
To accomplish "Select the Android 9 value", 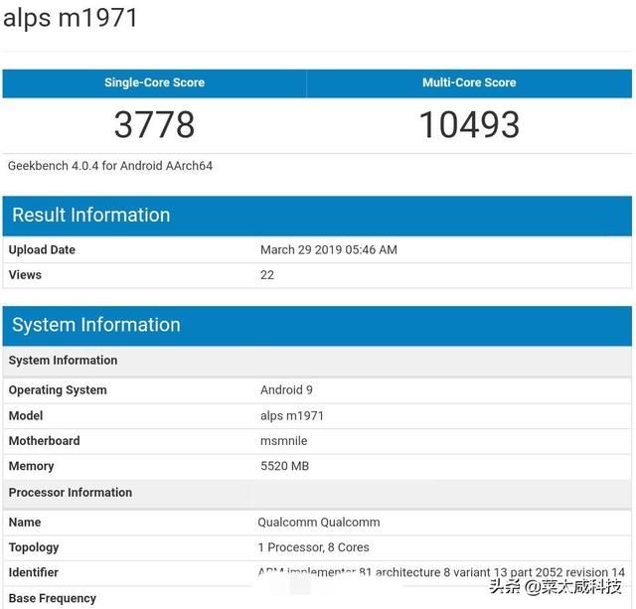I will click(x=286, y=390).
